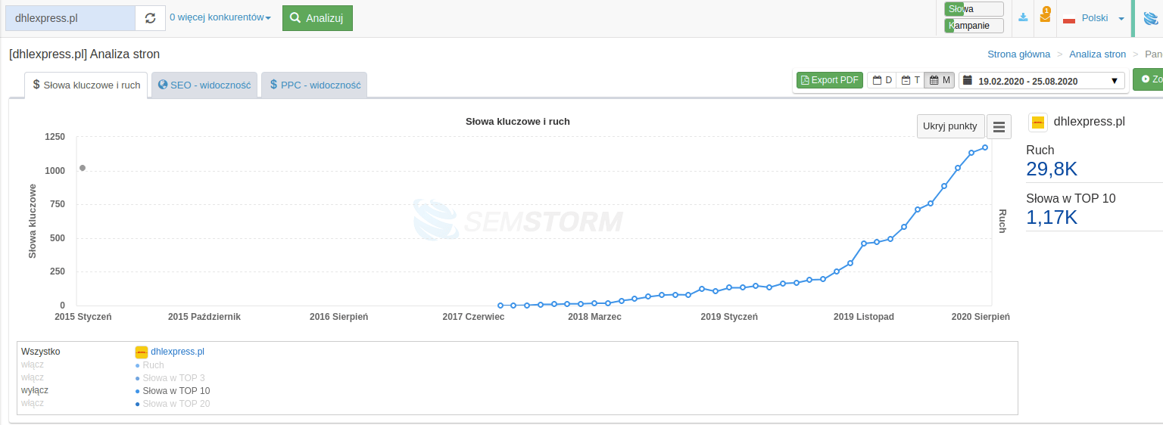
Task: Click the Analizuj button
Action: [x=317, y=18]
